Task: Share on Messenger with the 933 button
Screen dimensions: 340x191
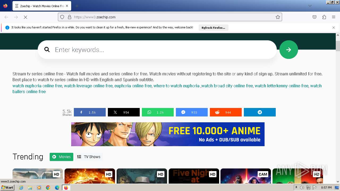Action: tap(192, 112)
